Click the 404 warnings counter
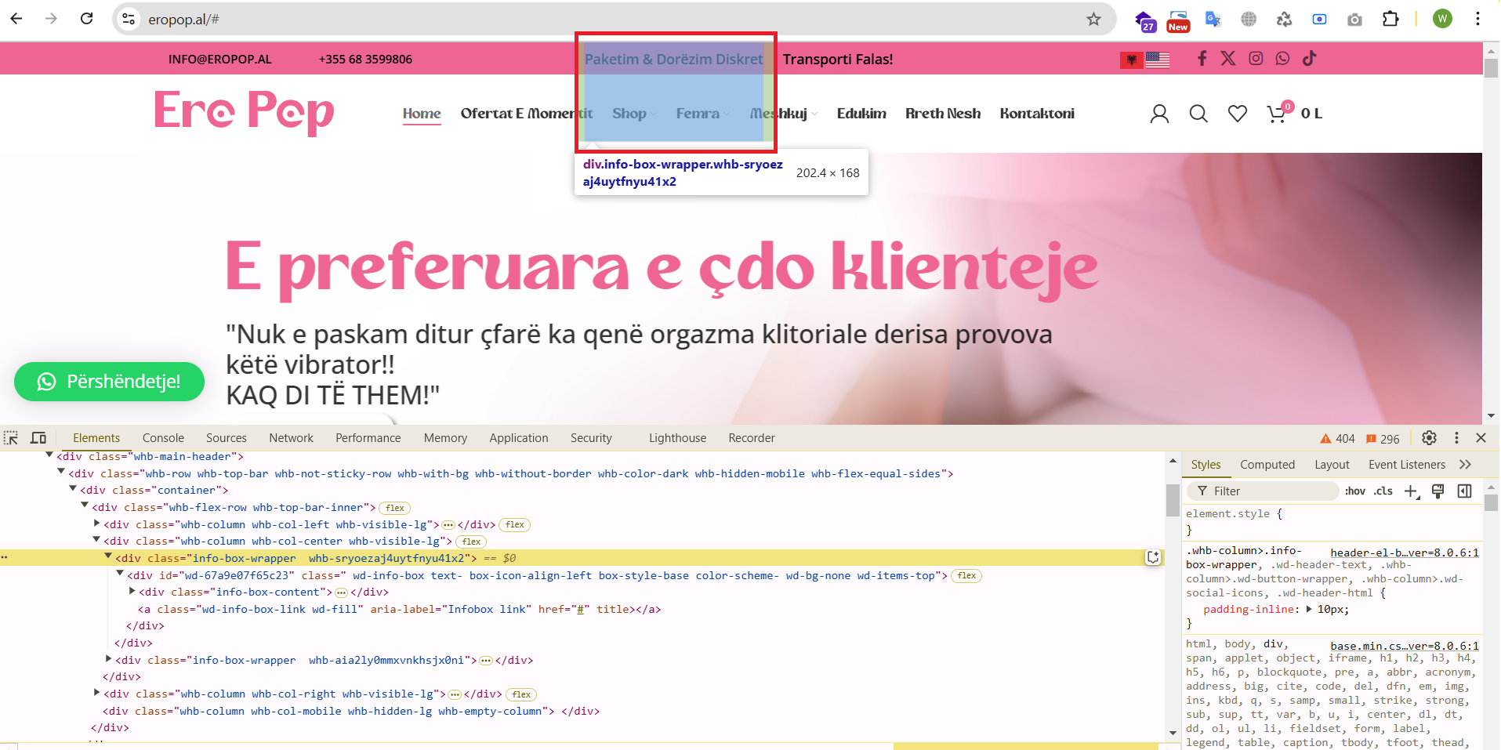 [x=1337, y=439]
